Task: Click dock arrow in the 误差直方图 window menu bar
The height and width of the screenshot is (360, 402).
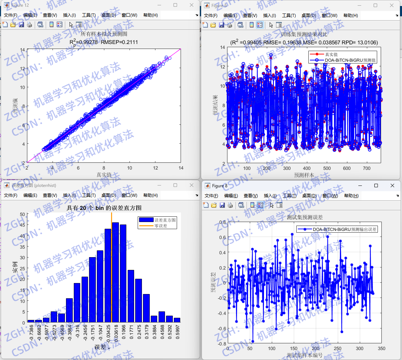Action: (x=197, y=195)
